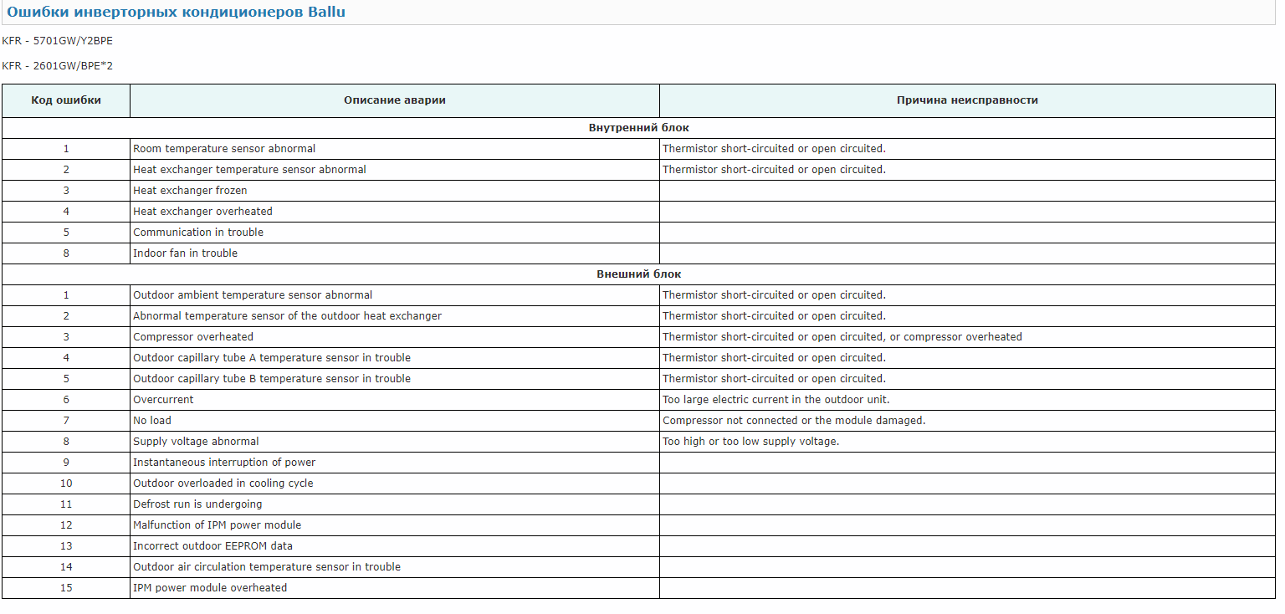Click the 'Ошибки инверторных кондиционеров Ballu' heading
This screenshot has width=1285, height=614.
pos(176,13)
